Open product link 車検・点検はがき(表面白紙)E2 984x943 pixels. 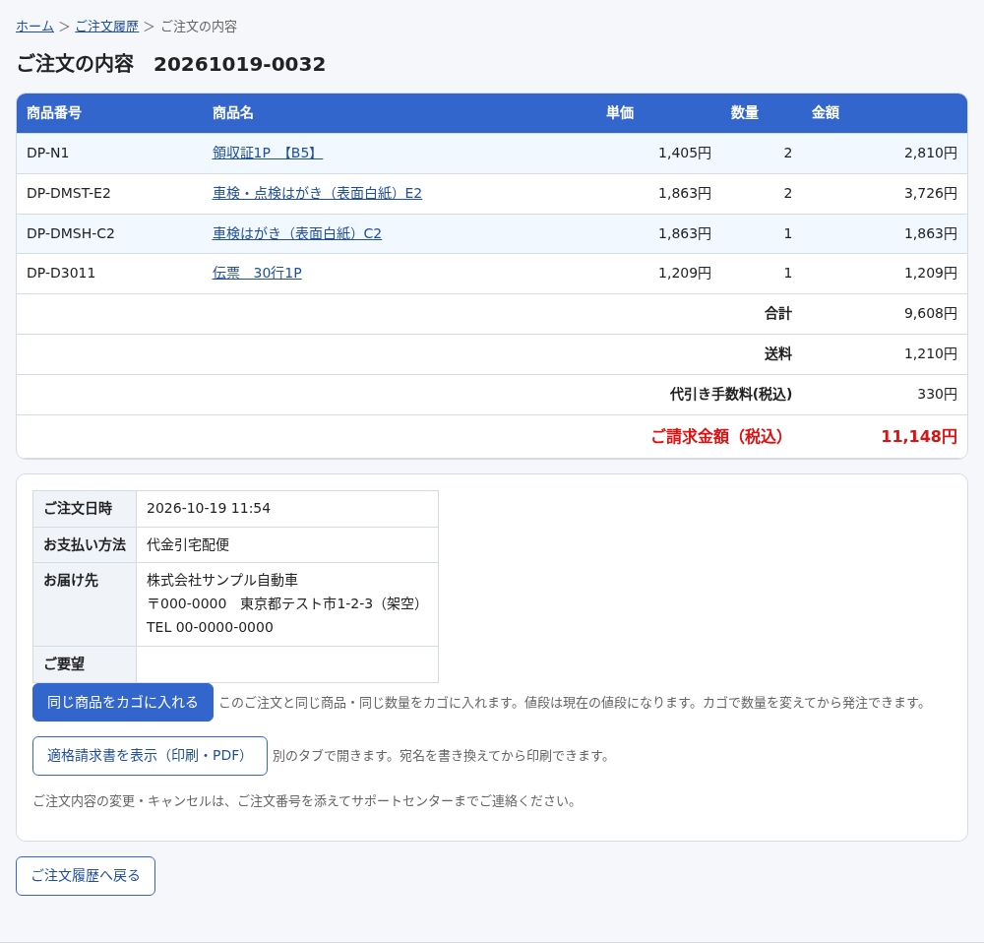pyautogui.click(x=317, y=193)
